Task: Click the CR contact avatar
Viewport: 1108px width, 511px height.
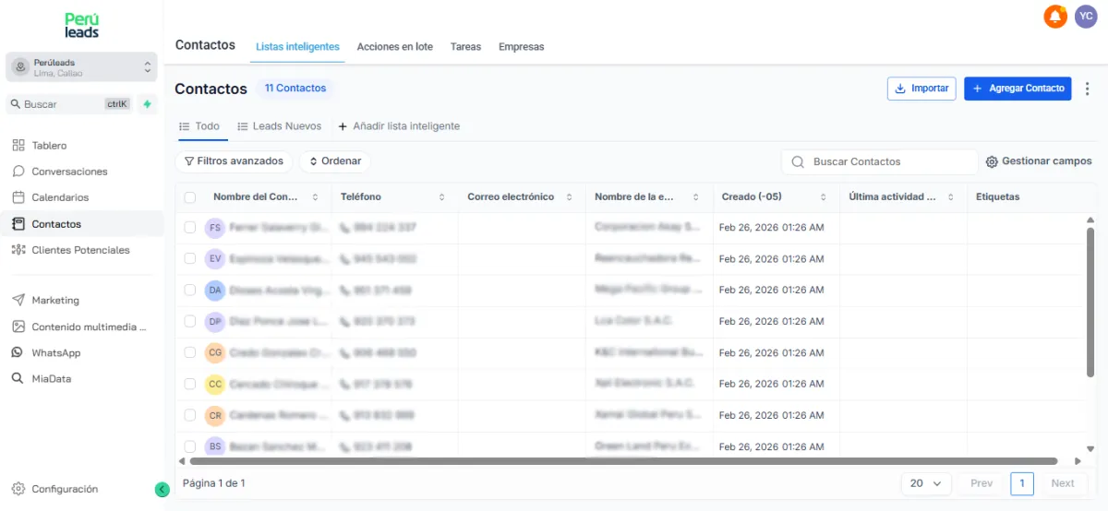Action: click(215, 416)
